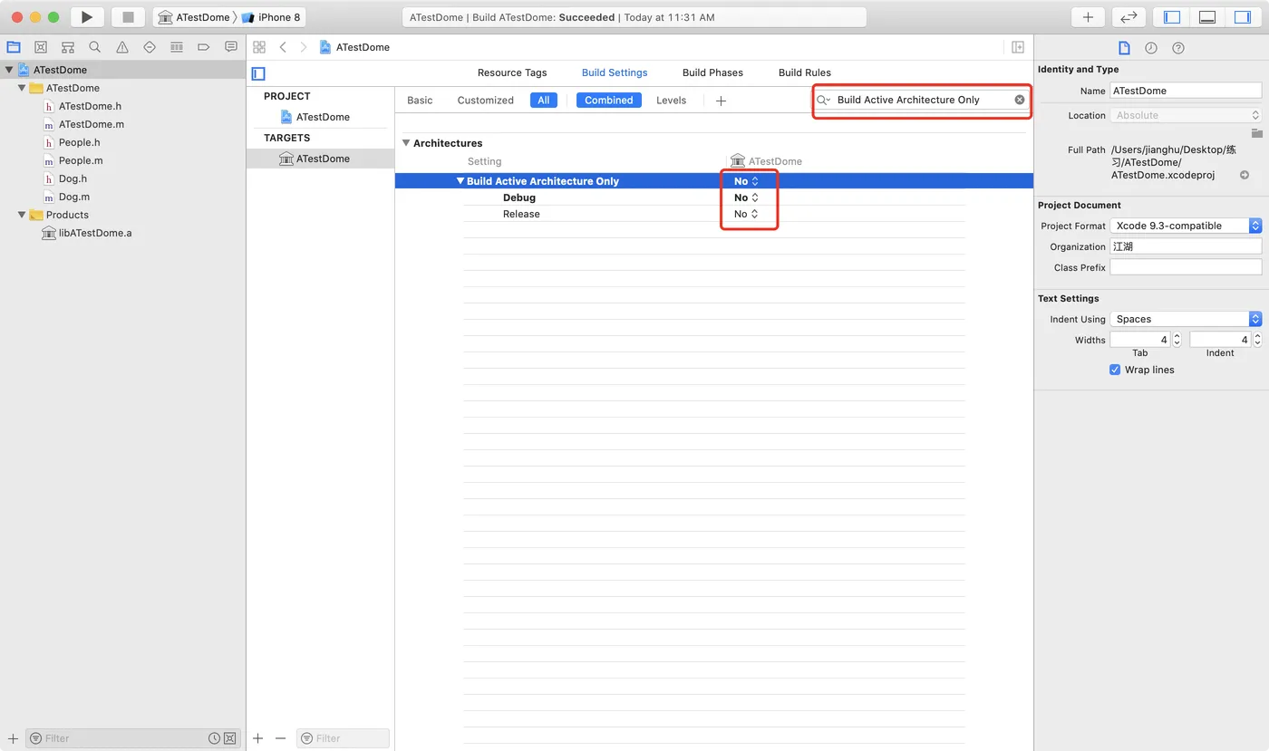Switch to the Build Settings tab

pyautogui.click(x=615, y=72)
